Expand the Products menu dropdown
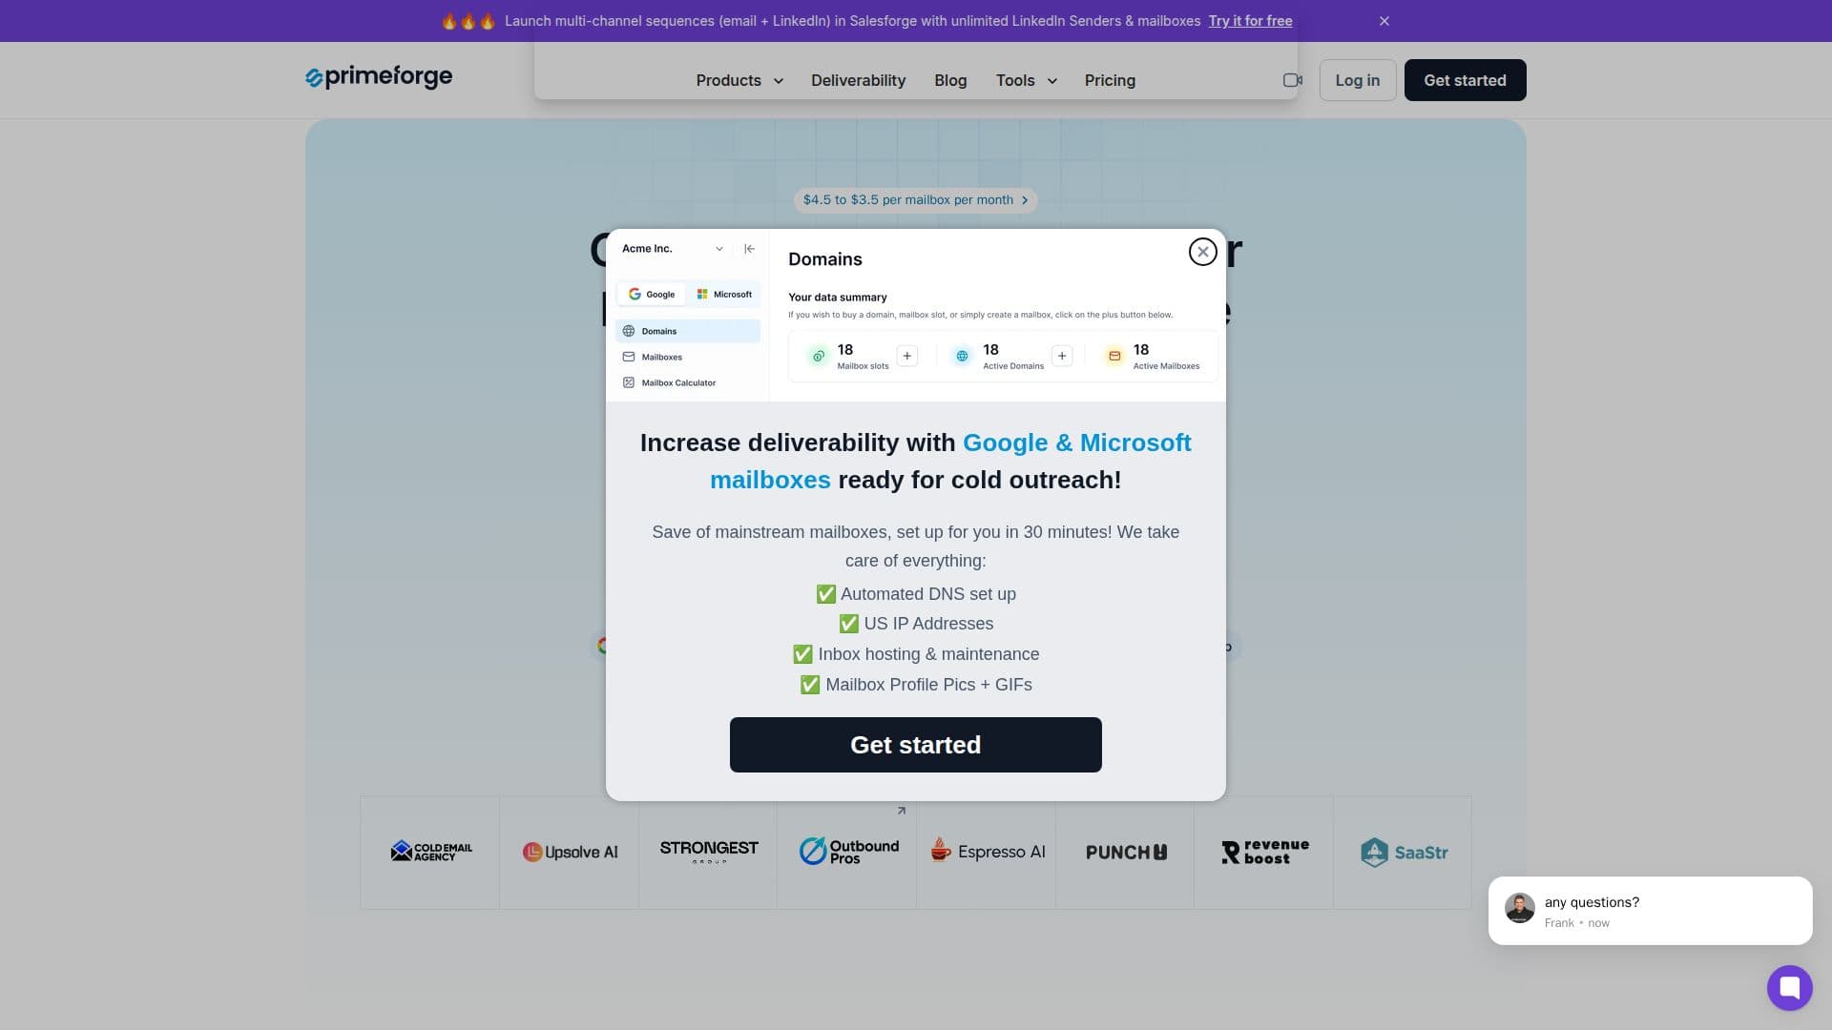Viewport: 1832px width, 1030px height. pos(739,81)
